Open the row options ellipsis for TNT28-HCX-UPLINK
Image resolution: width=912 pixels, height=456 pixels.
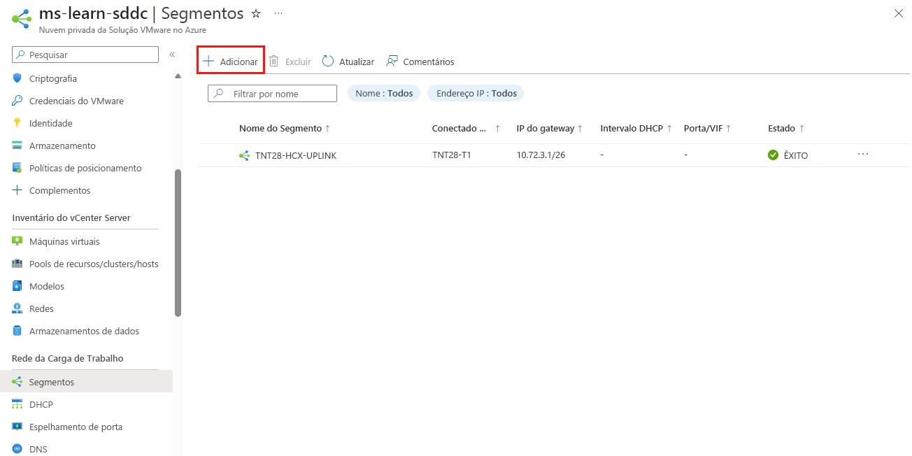[862, 155]
